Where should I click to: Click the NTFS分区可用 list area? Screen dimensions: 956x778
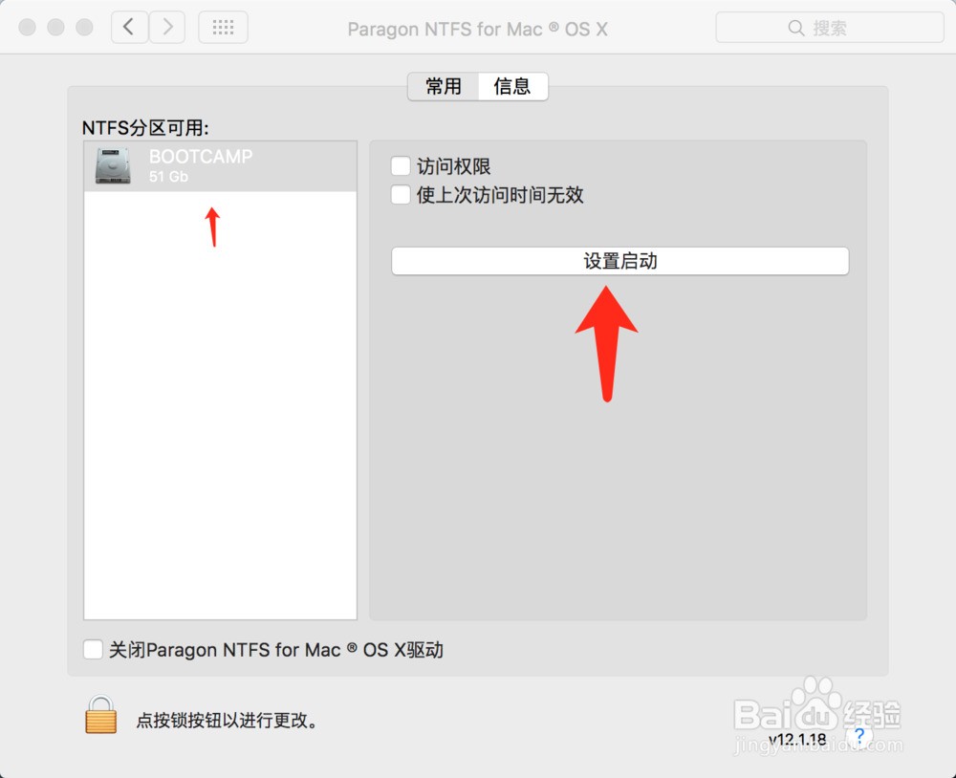click(220, 401)
